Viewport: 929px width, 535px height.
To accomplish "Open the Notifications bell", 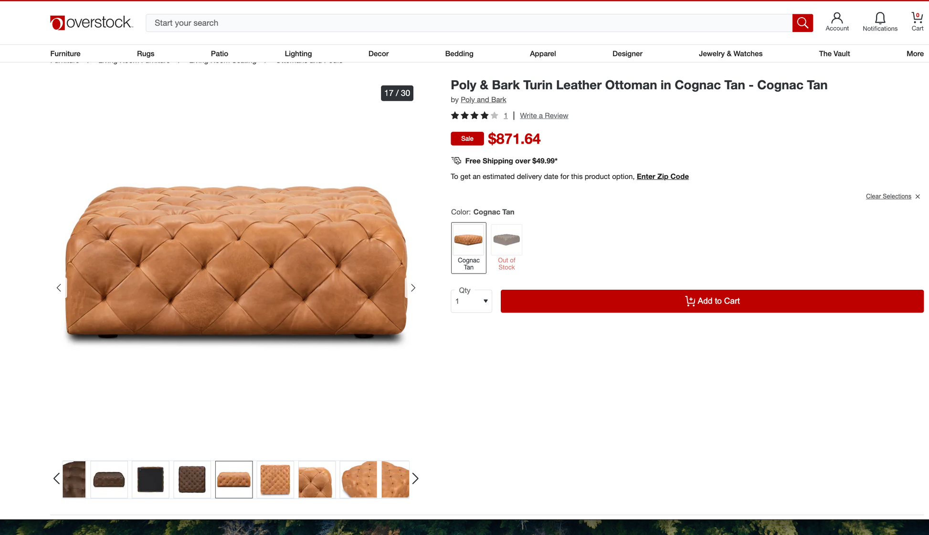I will click(x=880, y=22).
